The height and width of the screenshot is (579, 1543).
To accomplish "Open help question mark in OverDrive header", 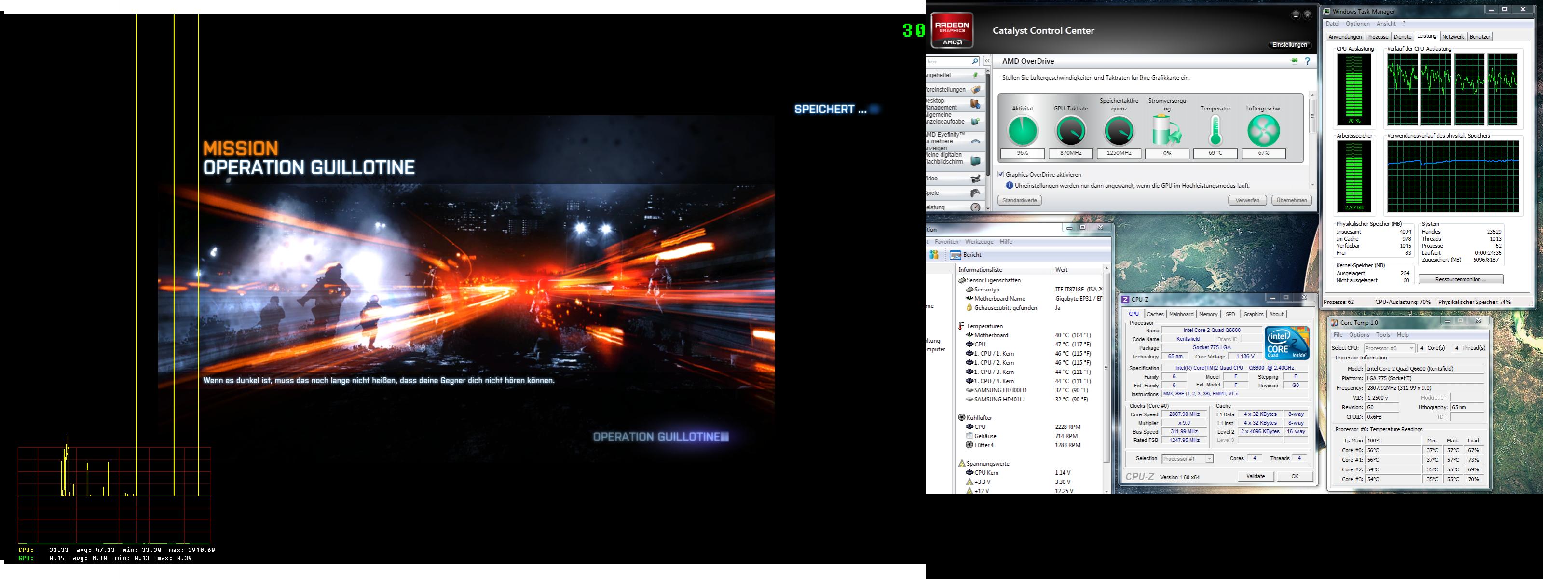I will click(1308, 61).
